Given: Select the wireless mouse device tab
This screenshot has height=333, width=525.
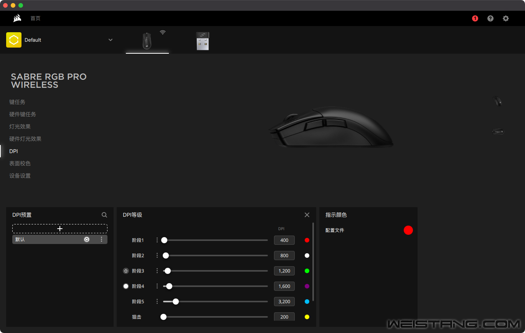Looking at the screenshot, I should pos(147,41).
